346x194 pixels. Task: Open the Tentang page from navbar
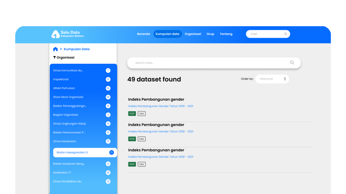(x=226, y=34)
